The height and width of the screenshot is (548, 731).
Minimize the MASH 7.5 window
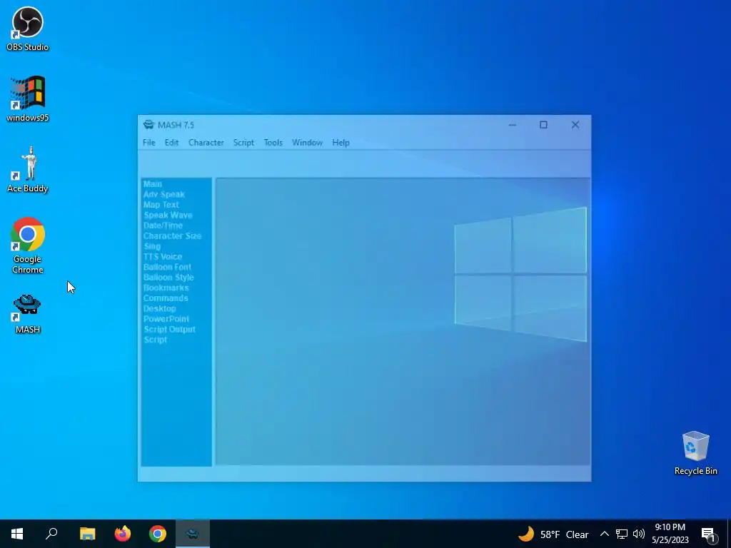513,125
